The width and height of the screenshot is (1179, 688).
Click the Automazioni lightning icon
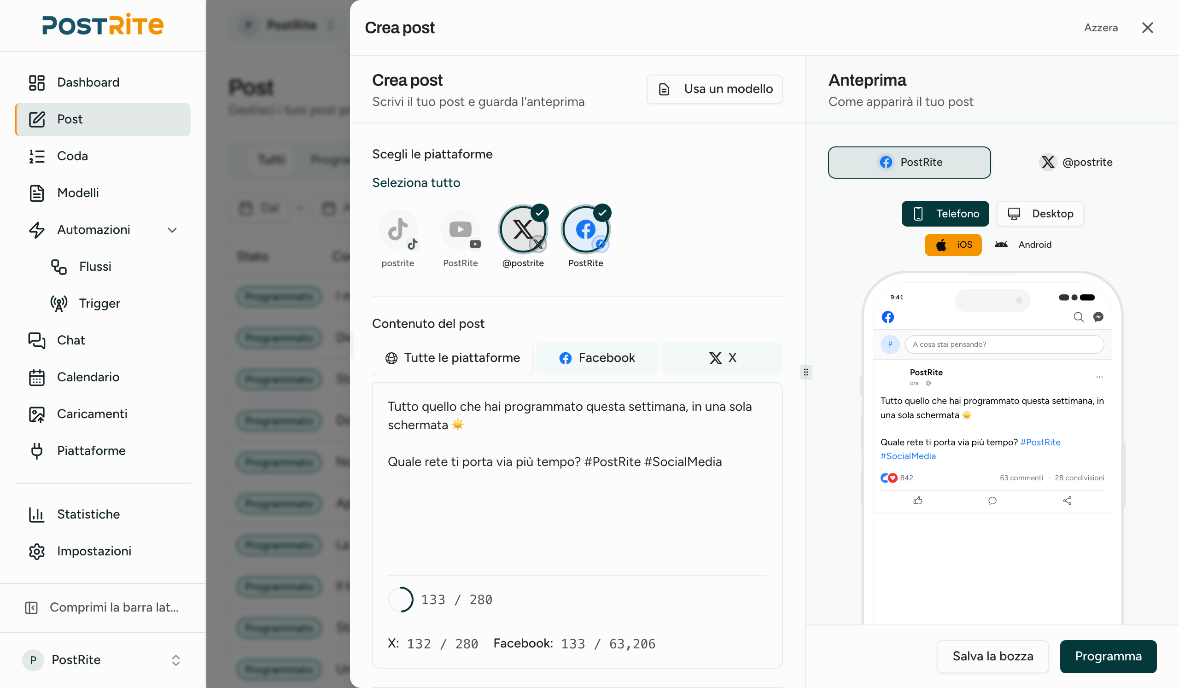(36, 230)
